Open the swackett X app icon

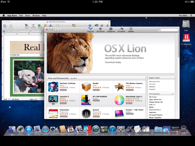click(53, 100)
